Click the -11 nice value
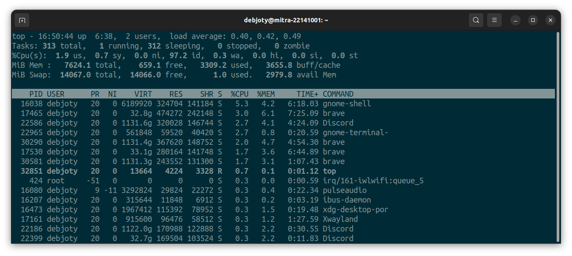This screenshot has height=256, width=572. point(110,190)
